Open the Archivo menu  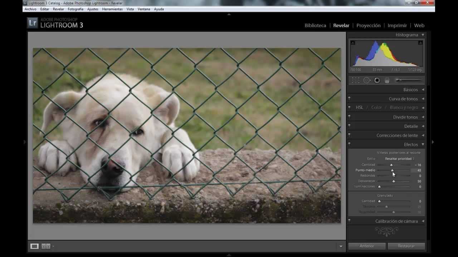(x=30, y=9)
